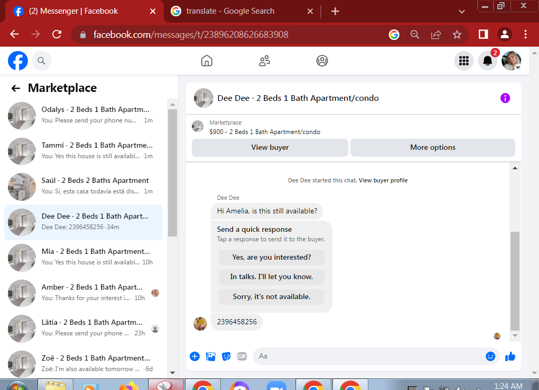Open the Friends icon in top navigation
The image size is (539, 390).
tap(264, 61)
